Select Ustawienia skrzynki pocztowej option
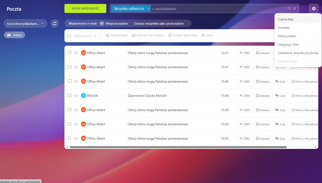The image size is (322, 183). [x=298, y=53]
